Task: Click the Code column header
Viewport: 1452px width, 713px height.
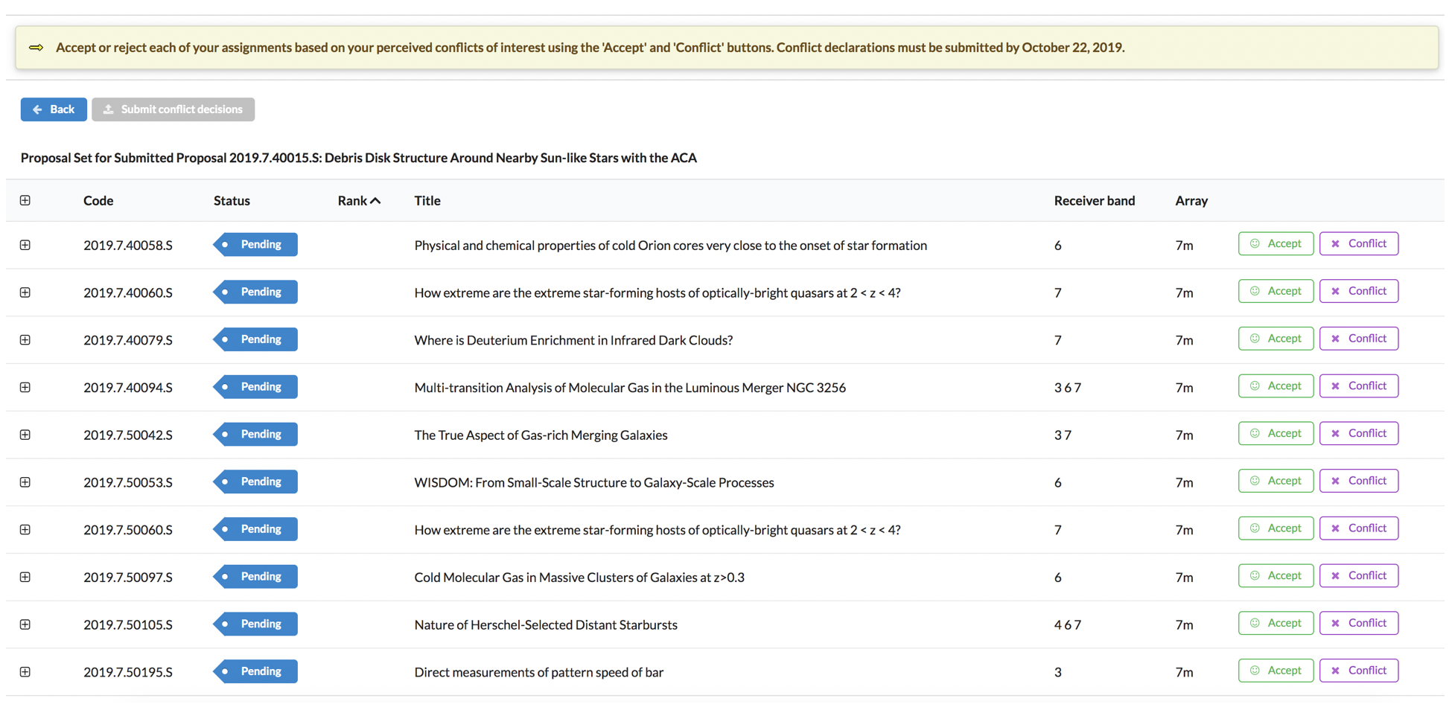Action: (x=98, y=200)
